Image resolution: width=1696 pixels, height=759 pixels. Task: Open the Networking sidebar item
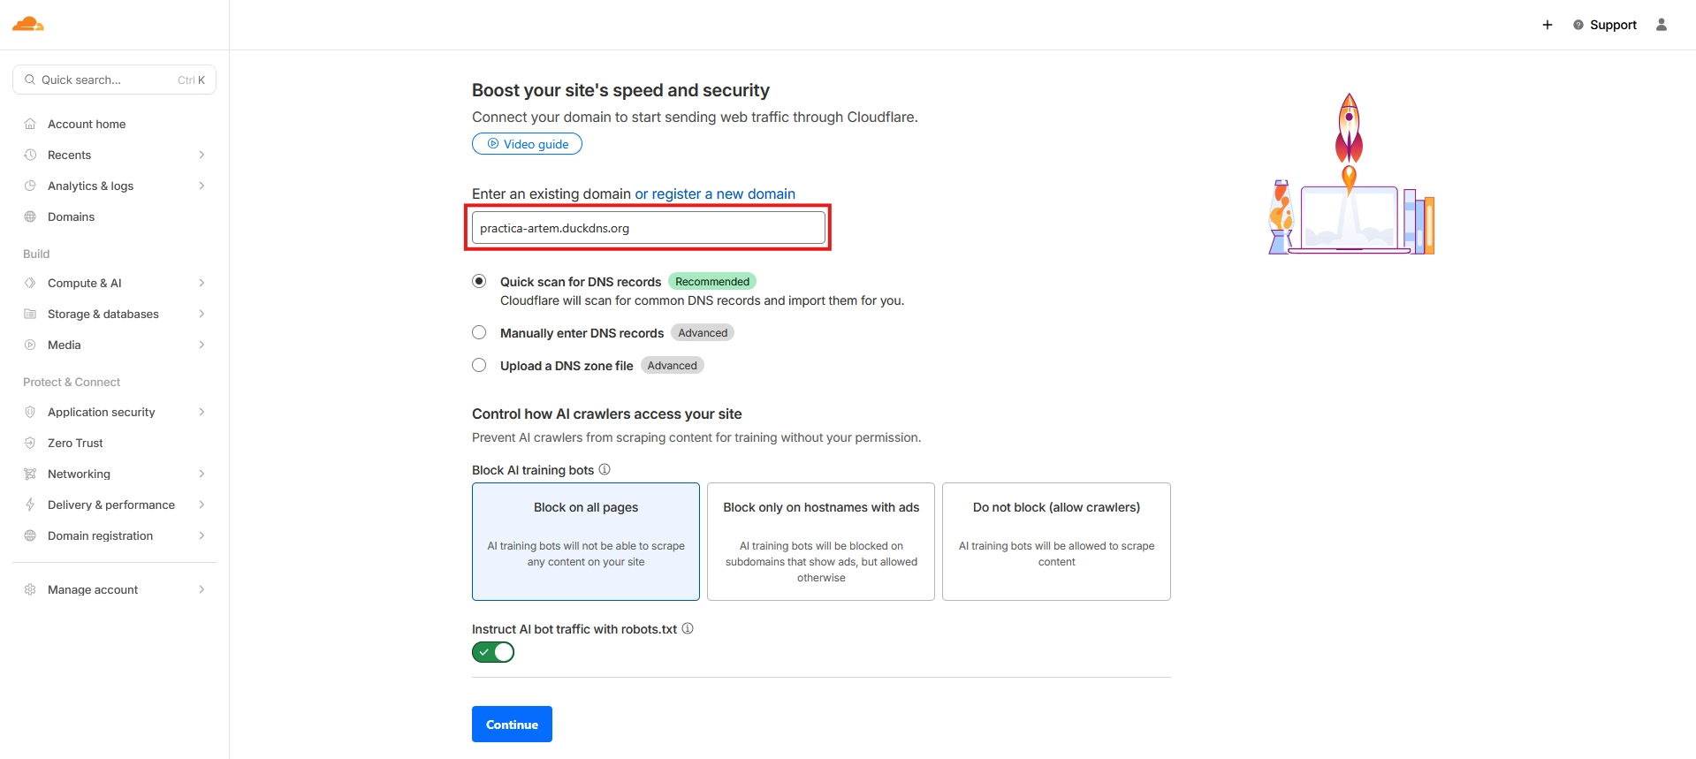click(x=80, y=474)
